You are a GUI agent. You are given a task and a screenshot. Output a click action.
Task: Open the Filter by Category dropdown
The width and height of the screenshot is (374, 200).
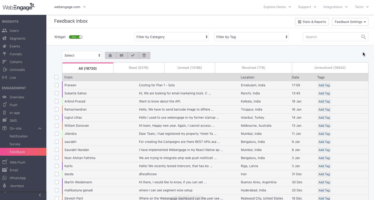pyautogui.click(x=171, y=37)
